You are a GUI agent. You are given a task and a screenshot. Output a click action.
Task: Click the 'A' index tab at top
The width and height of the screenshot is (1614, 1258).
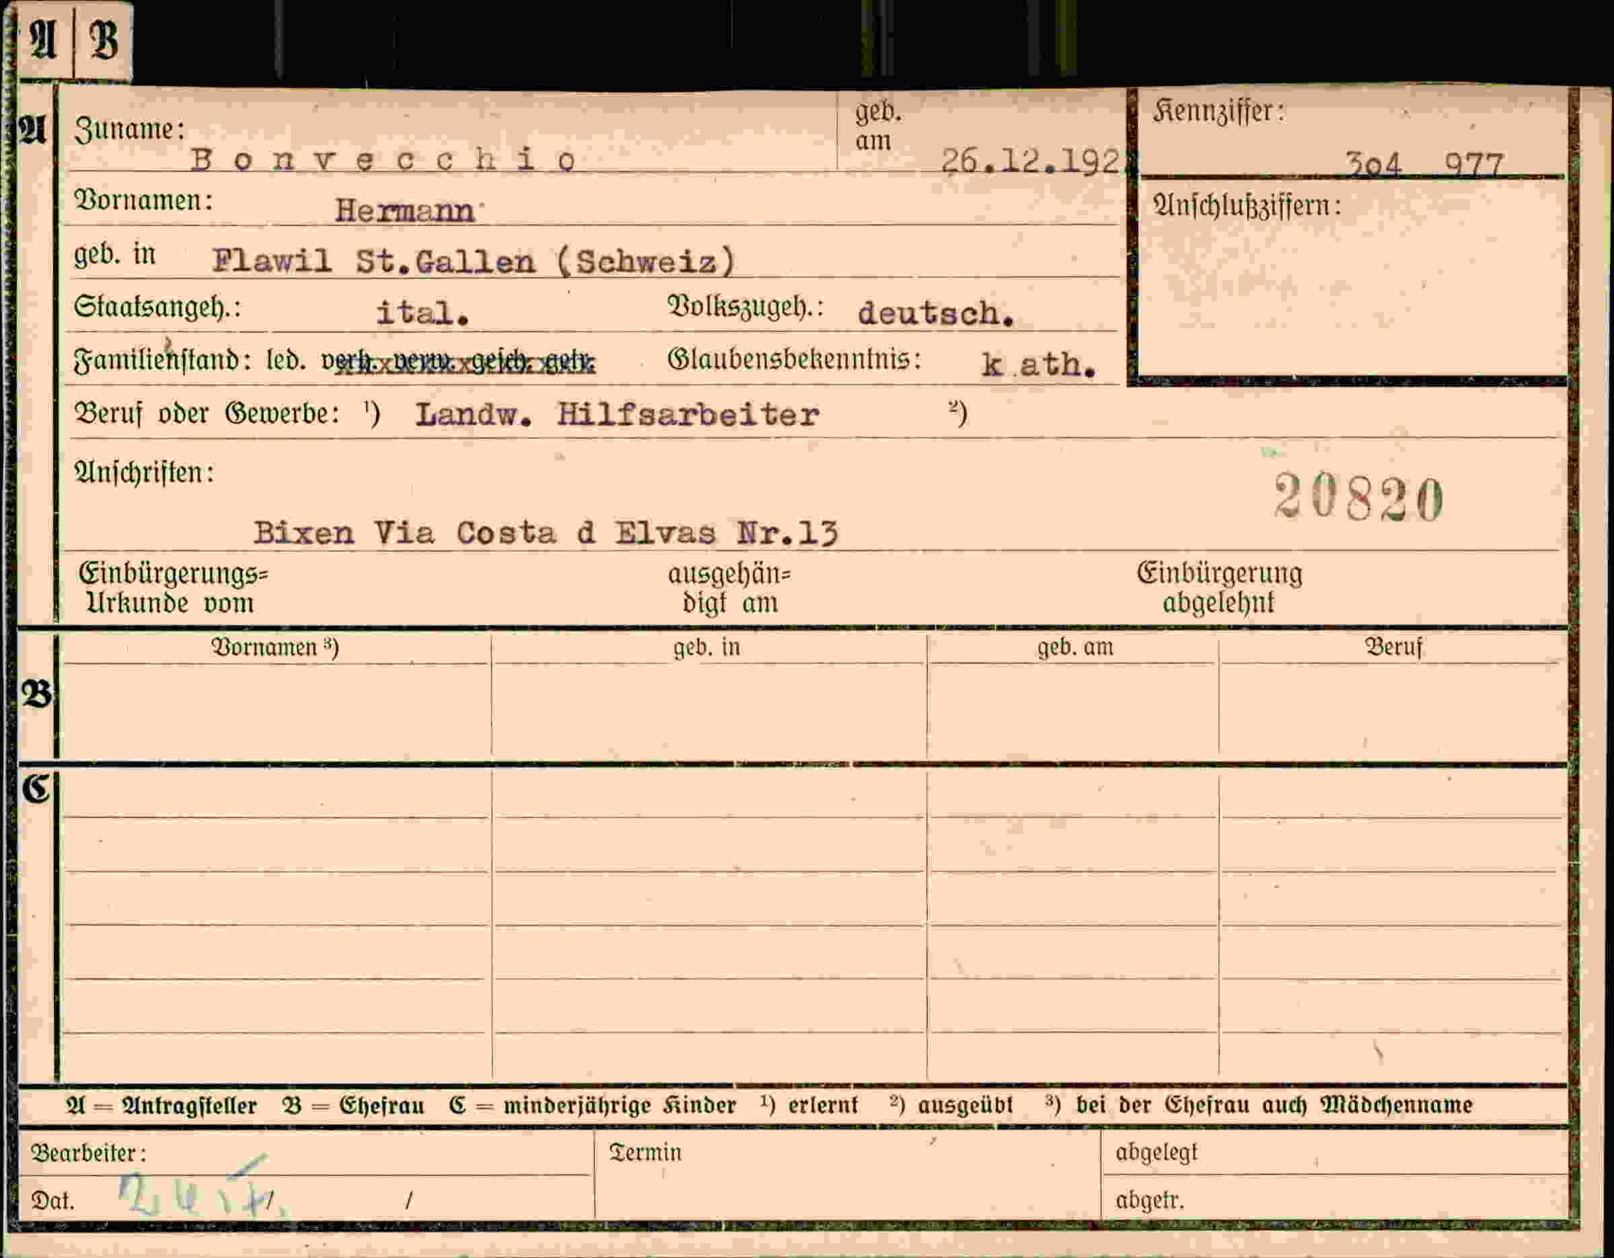coord(44,40)
